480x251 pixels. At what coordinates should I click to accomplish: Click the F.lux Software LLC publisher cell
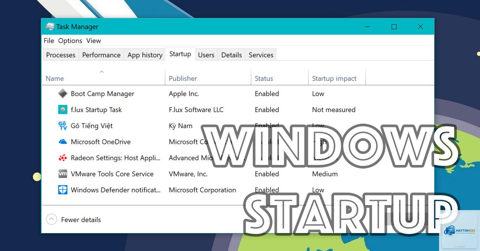pos(196,110)
